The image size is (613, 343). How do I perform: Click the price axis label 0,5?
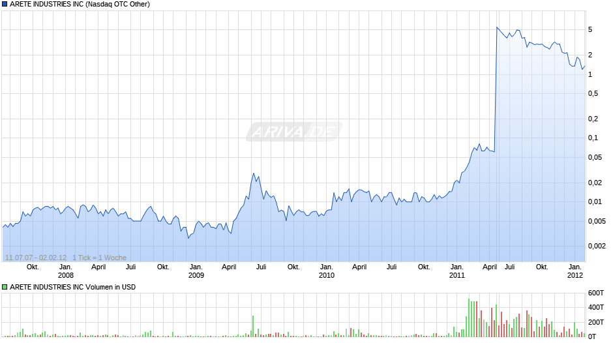pos(593,93)
